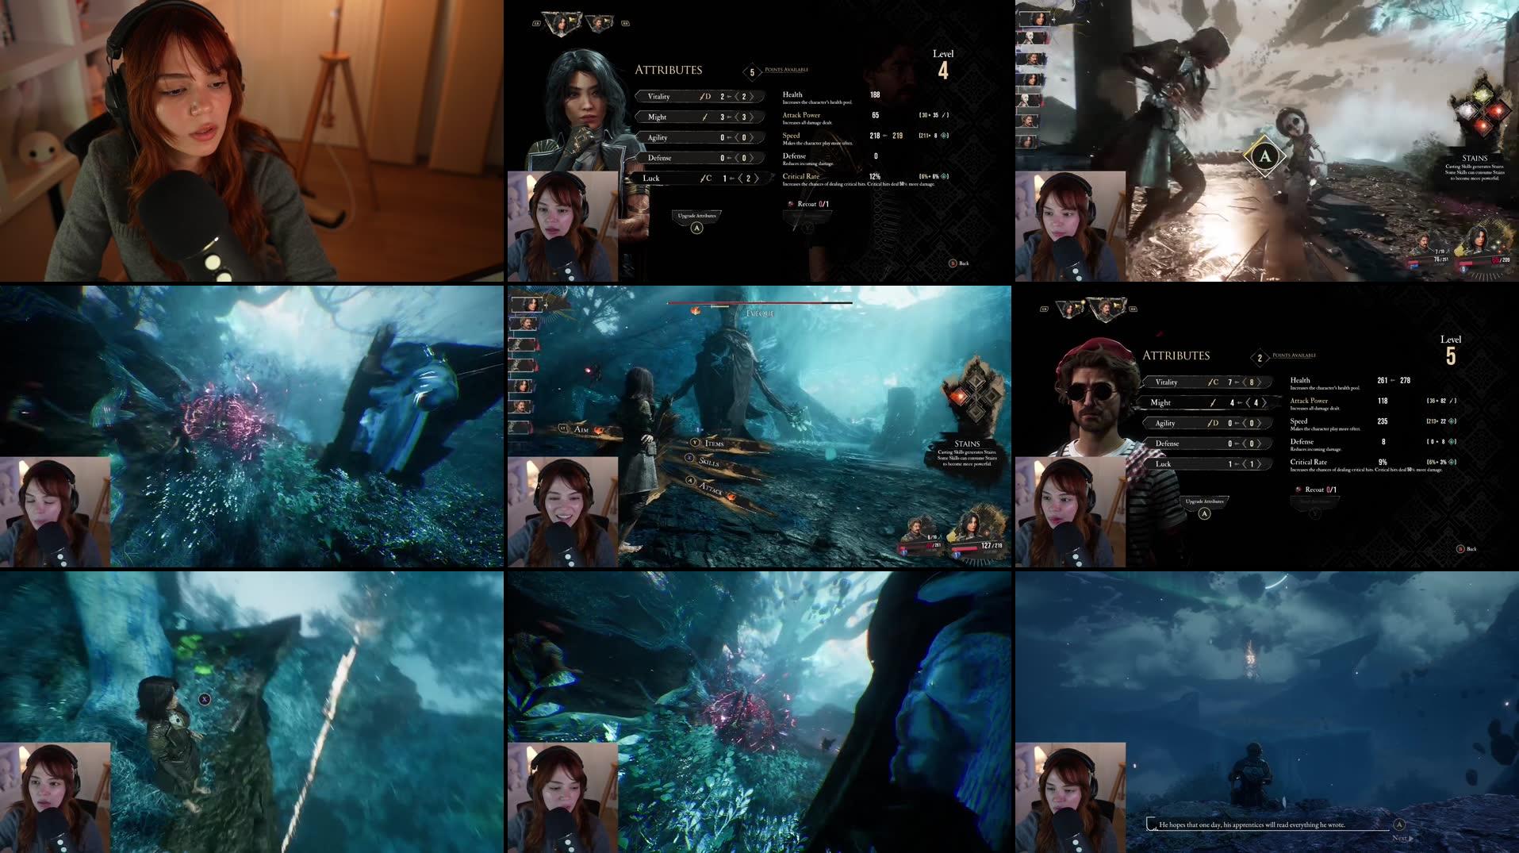Increase Vitality on the Level 4 attributes screen
The image size is (1519, 853).
click(x=751, y=97)
